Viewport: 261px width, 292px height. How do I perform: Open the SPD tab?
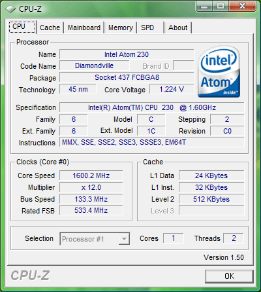click(x=150, y=27)
